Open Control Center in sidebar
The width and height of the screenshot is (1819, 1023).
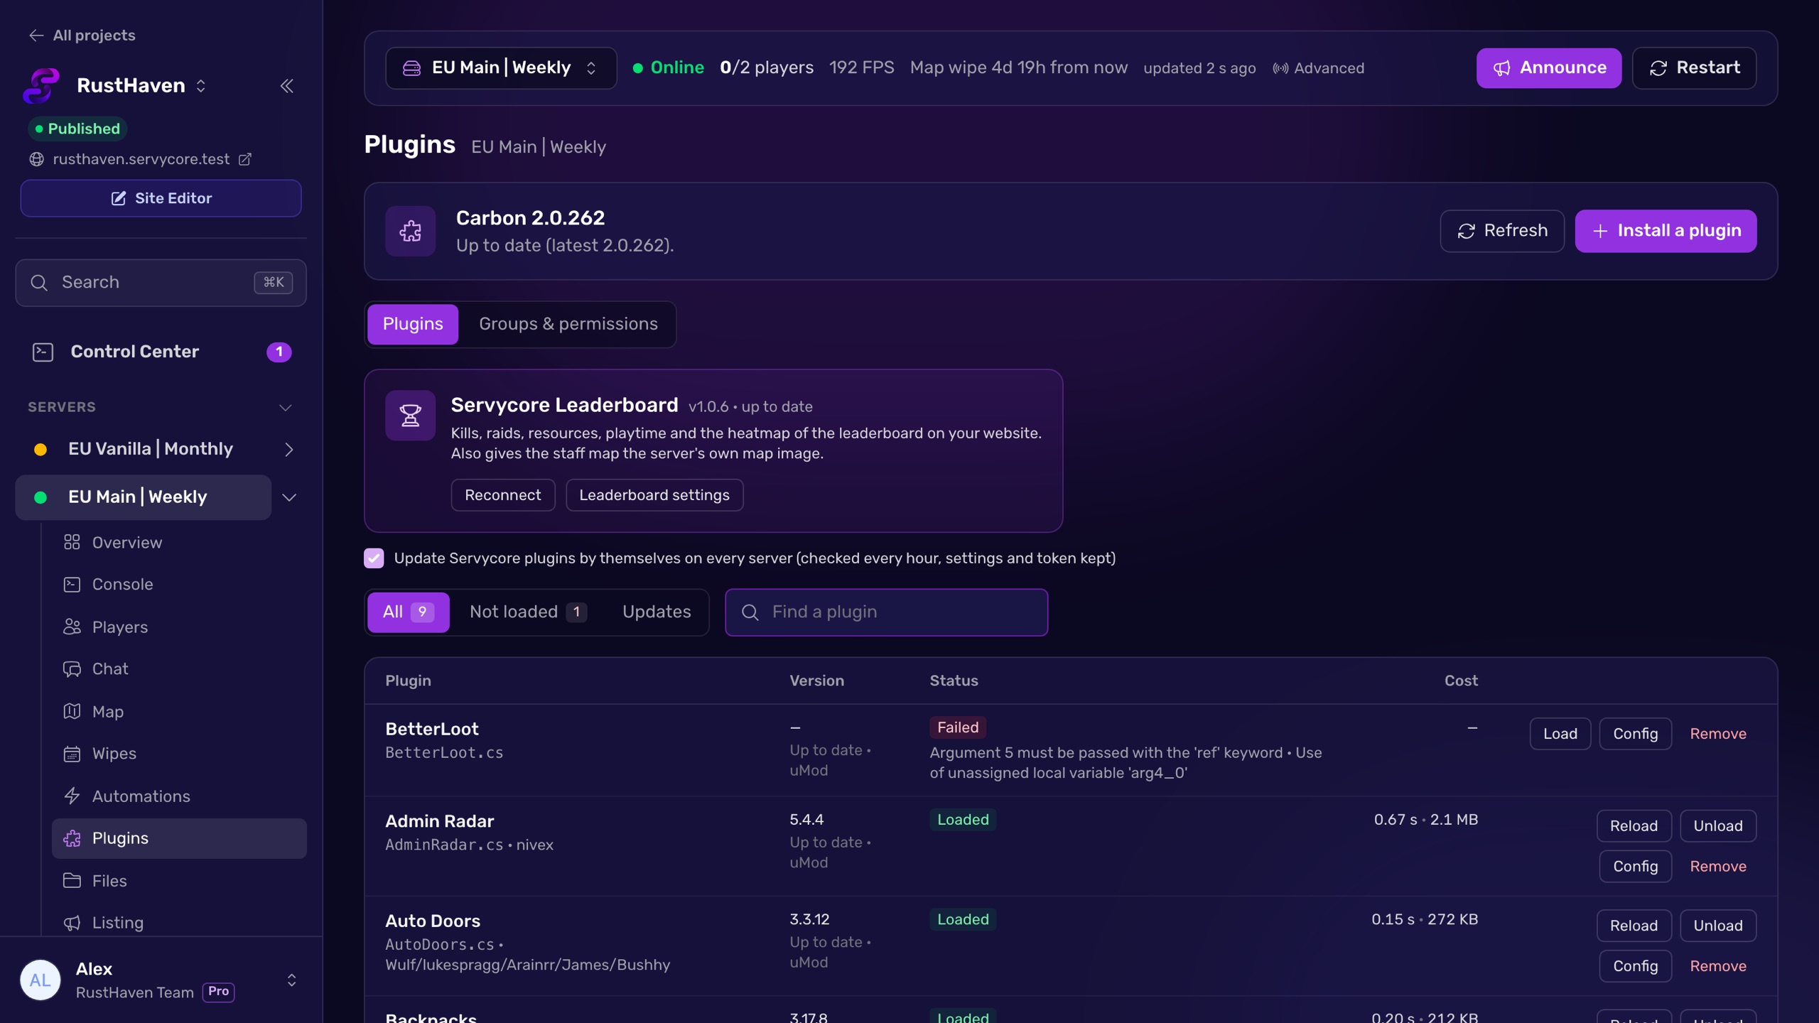pos(161,352)
